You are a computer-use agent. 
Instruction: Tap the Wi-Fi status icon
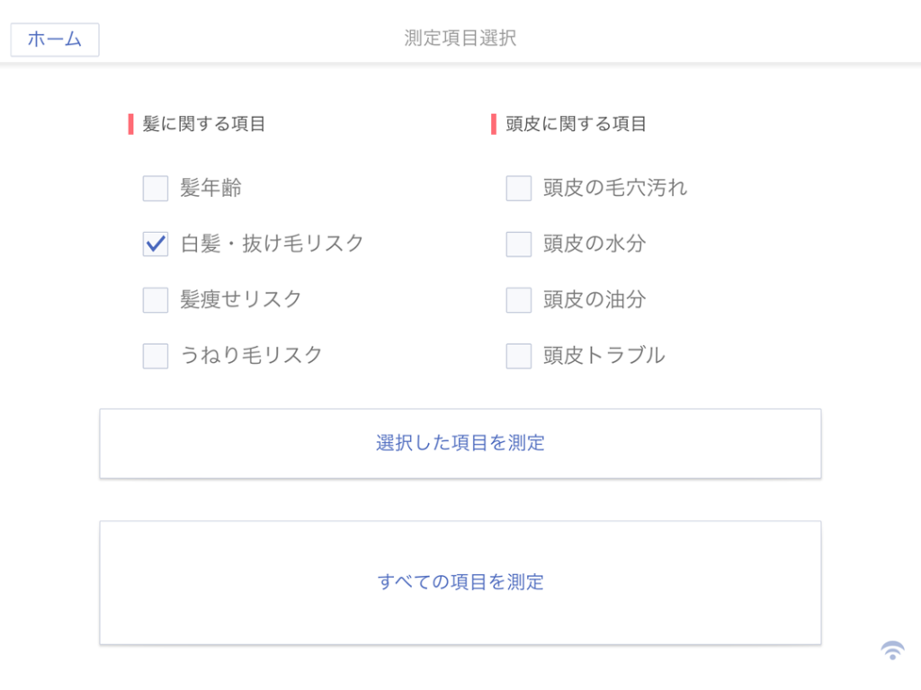[892, 650]
